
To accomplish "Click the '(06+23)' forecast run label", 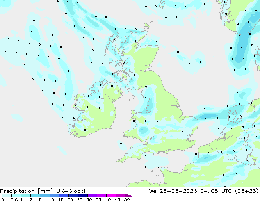I will tap(246, 191).
